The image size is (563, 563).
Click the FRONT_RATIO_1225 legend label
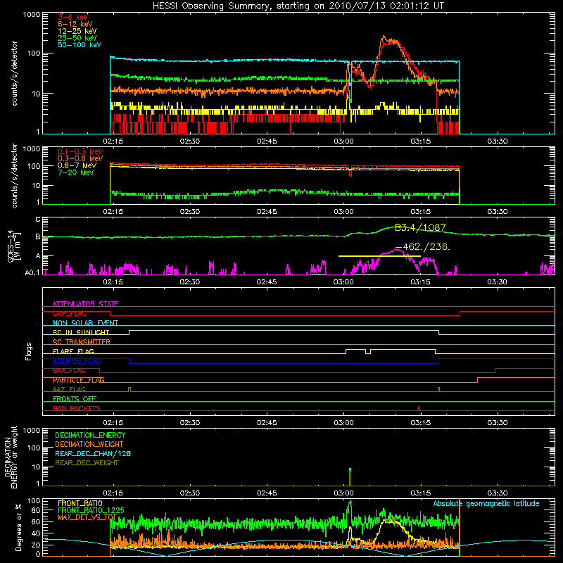click(x=91, y=510)
